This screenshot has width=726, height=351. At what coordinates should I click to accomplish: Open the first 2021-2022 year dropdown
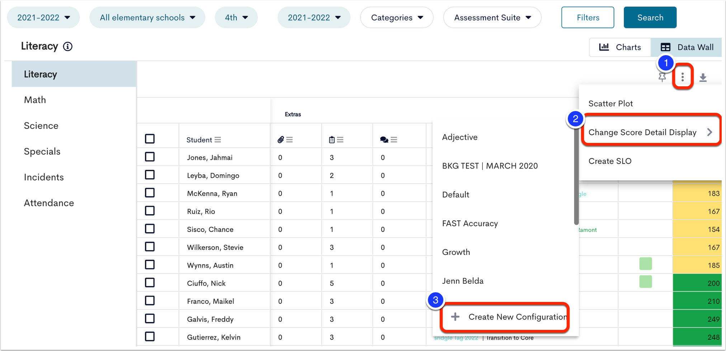point(43,18)
